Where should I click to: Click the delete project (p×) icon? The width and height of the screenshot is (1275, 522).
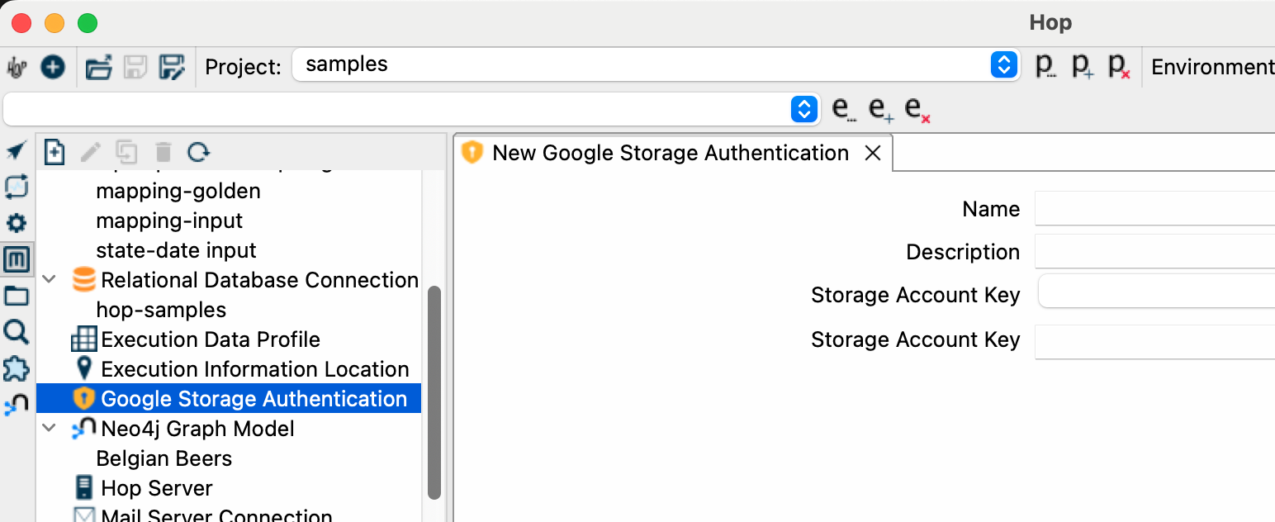[x=1119, y=66]
